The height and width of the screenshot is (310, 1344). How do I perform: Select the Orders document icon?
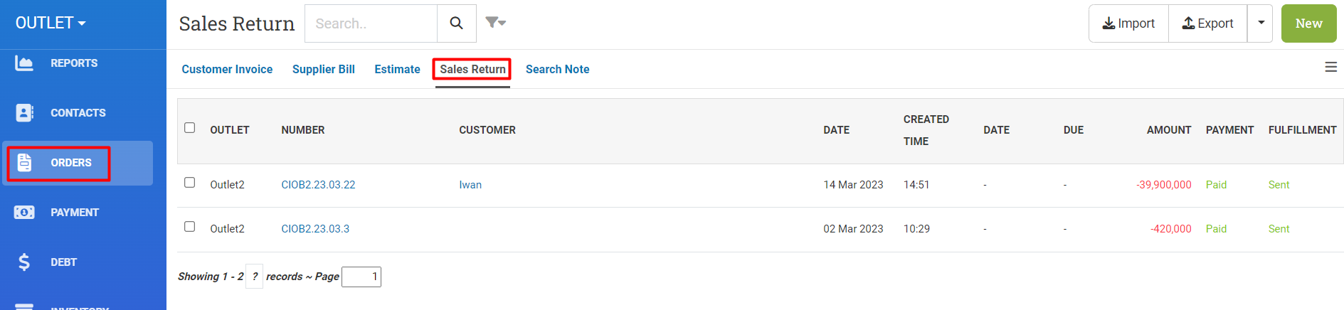point(24,163)
